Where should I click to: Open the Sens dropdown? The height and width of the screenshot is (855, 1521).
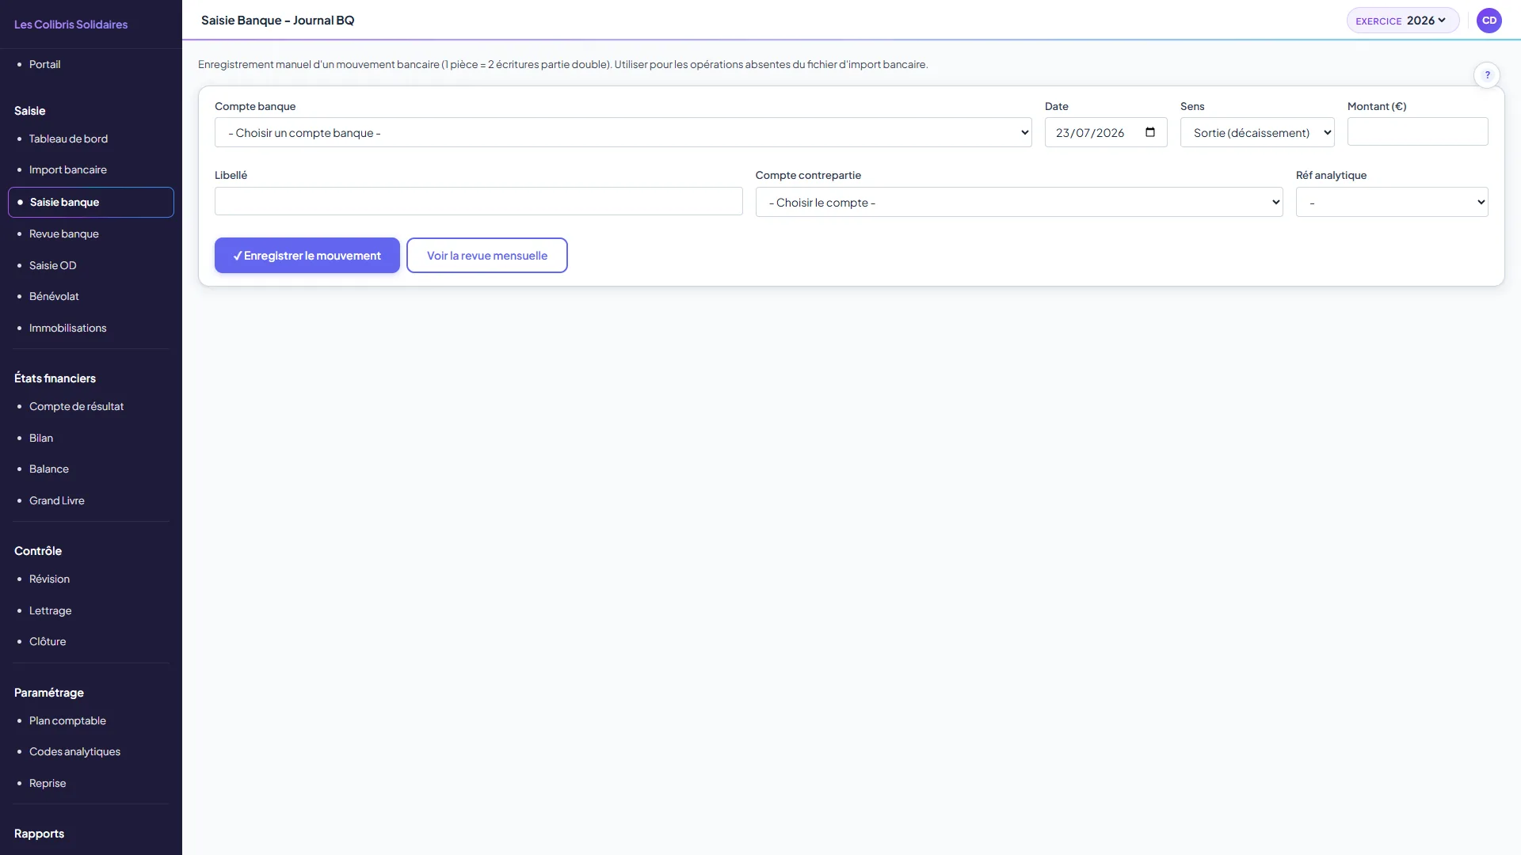click(1257, 132)
